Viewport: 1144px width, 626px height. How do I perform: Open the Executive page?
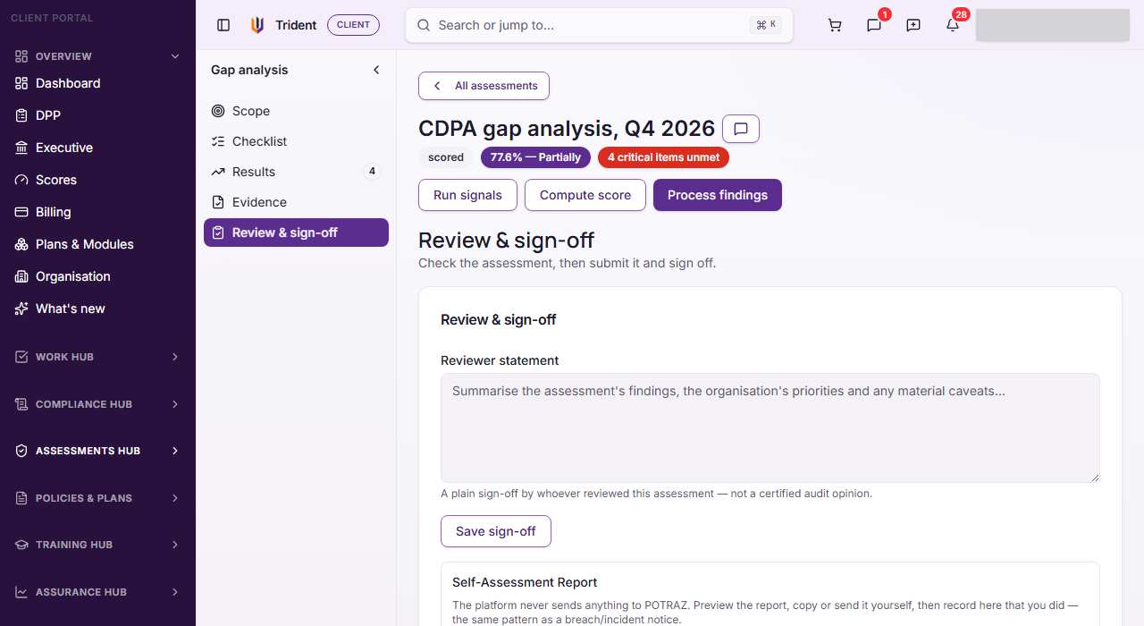point(97,148)
